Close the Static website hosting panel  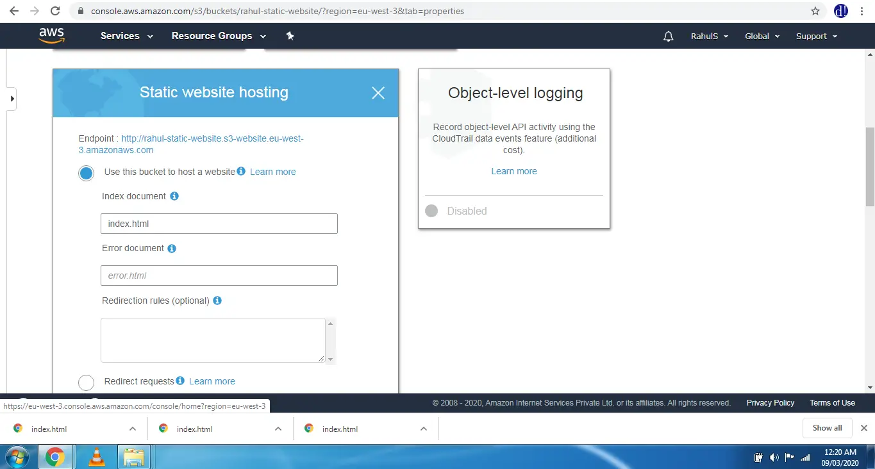378,93
